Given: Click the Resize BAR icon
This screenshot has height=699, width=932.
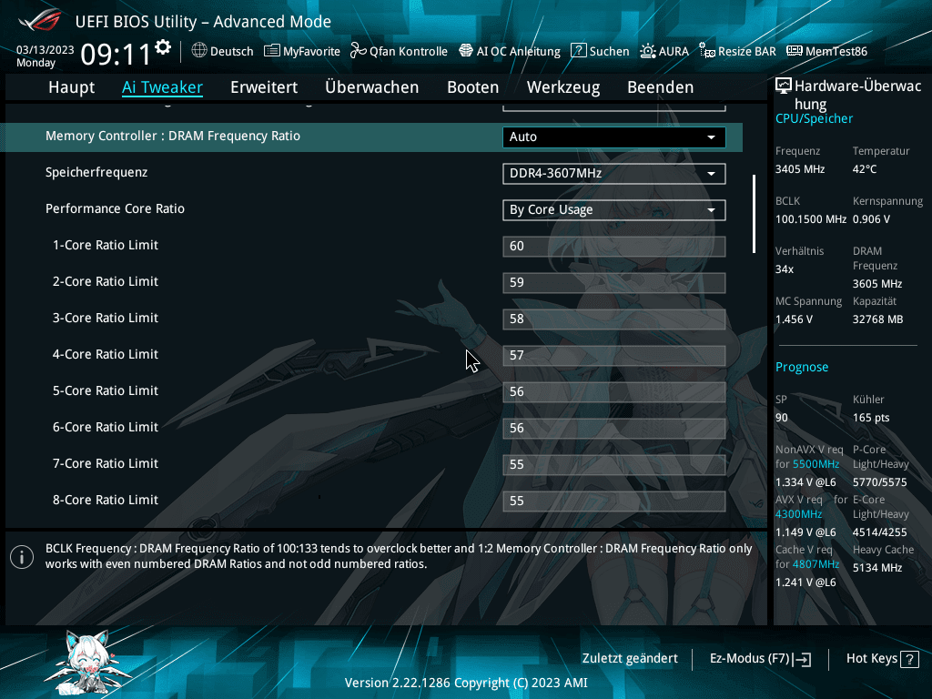Looking at the screenshot, I should [706, 51].
